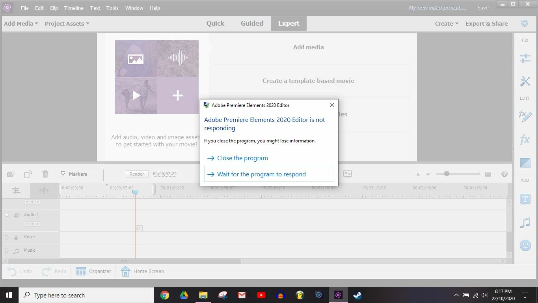Image resolution: width=538 pixels, height=303 pixels.
Task: Click the timeline zoom slider handle
Action: [x=447, y=174]
